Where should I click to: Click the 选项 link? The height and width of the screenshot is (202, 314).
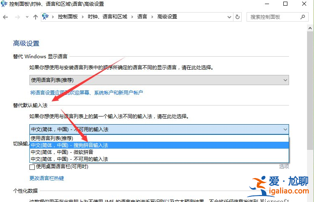[284, 166]
